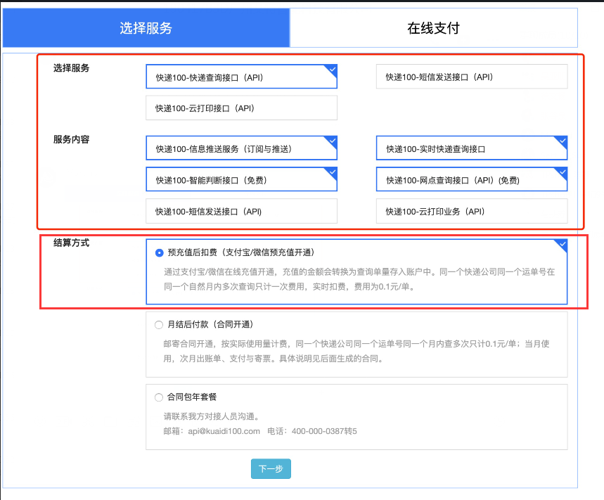Click the 下一步 button
Viewport: 604px width, 500px height.
(x=271, y=469)
